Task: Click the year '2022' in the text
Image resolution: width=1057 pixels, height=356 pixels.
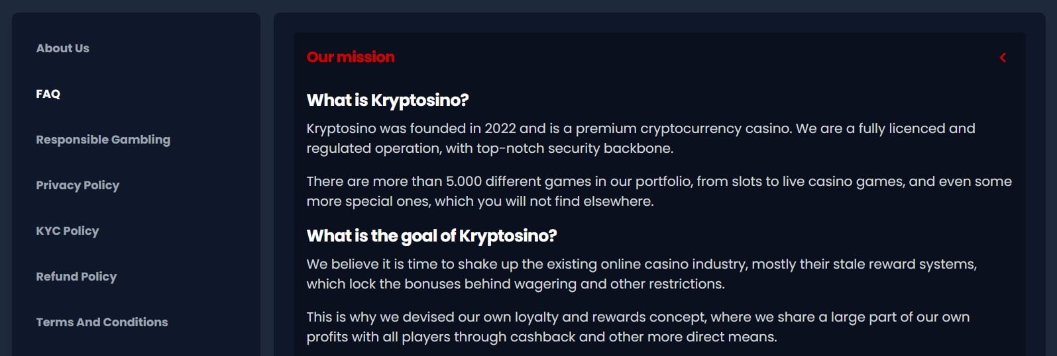Action: [500, 128]
